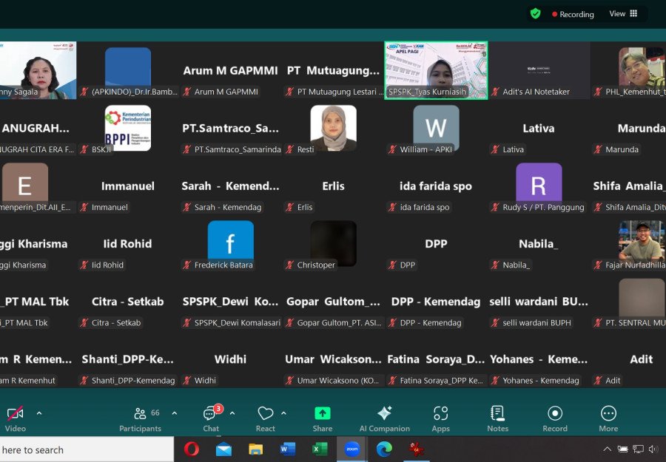Open the View layout menu

tap(623, 13)
